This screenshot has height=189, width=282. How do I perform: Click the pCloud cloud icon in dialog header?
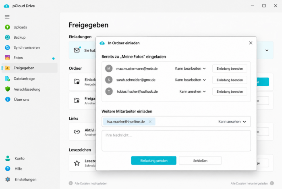[x=102, y=43]
